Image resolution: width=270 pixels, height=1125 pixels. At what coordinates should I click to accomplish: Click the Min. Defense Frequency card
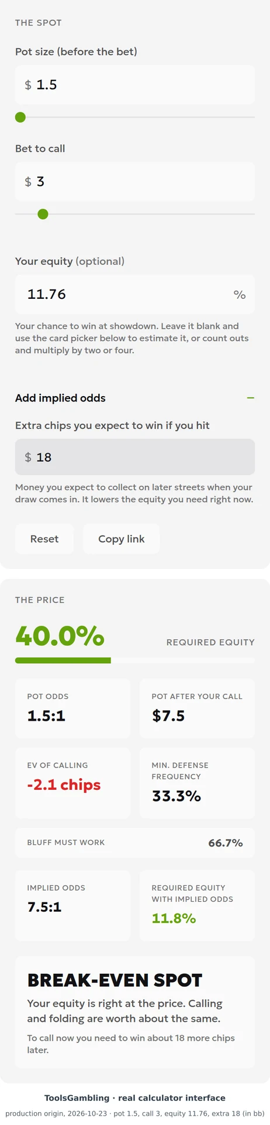coord(197,783)
